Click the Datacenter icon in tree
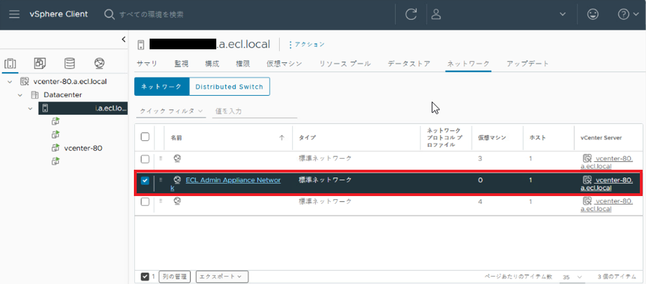The height and width of the screenshot is (284, 646). (35, 95)
